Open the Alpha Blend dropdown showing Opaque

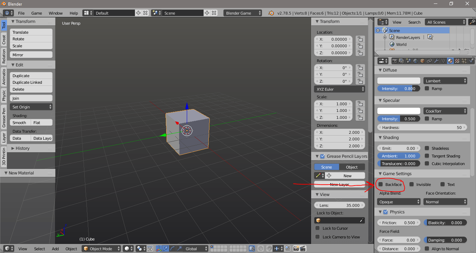pos(398,202)
